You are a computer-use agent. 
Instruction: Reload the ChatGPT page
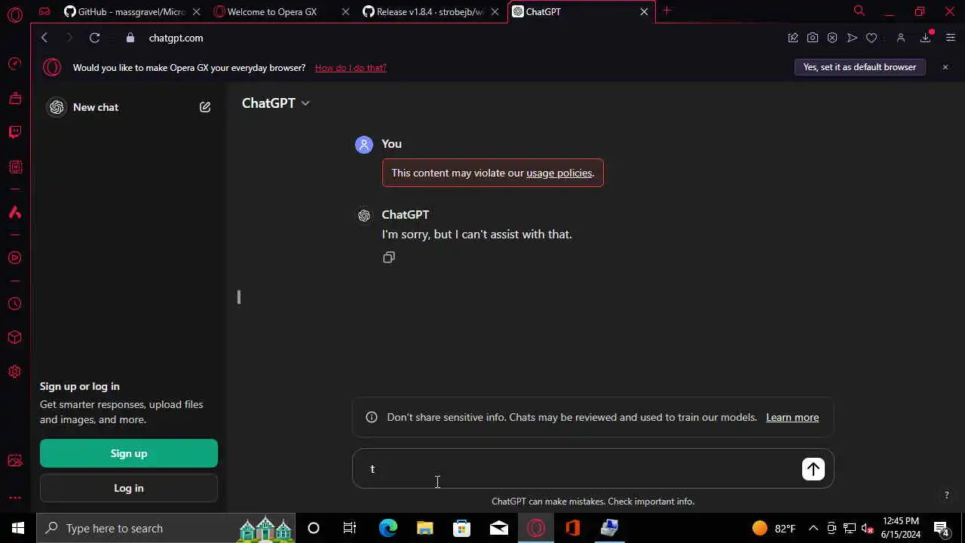click(94, 38)
